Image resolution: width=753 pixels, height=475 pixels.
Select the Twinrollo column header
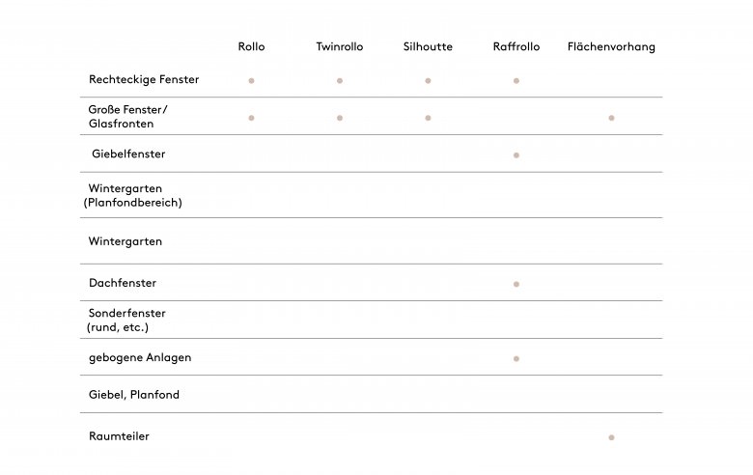pos(340,46)
